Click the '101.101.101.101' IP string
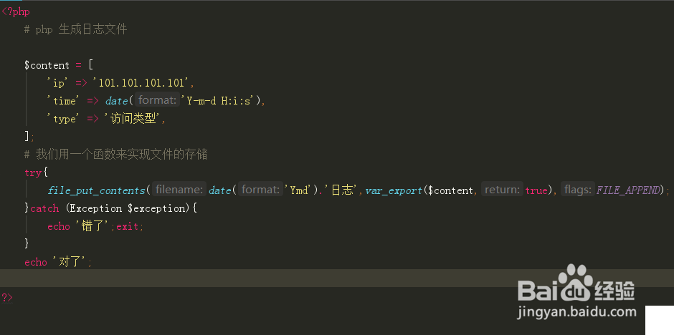Image resolution: width=674 pixels, height=335 pixels. coord(143,83)
